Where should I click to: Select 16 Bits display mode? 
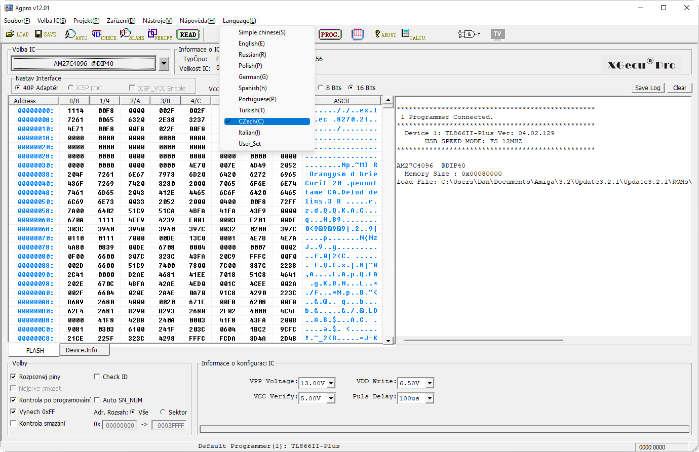coord(362,88)
